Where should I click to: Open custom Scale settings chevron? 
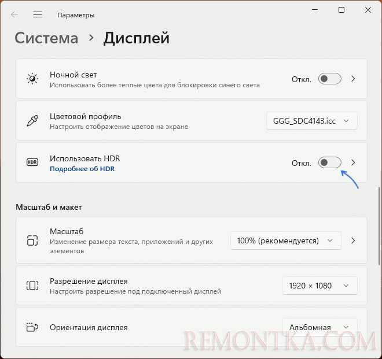pyautogui.click(x=353, y=240)
